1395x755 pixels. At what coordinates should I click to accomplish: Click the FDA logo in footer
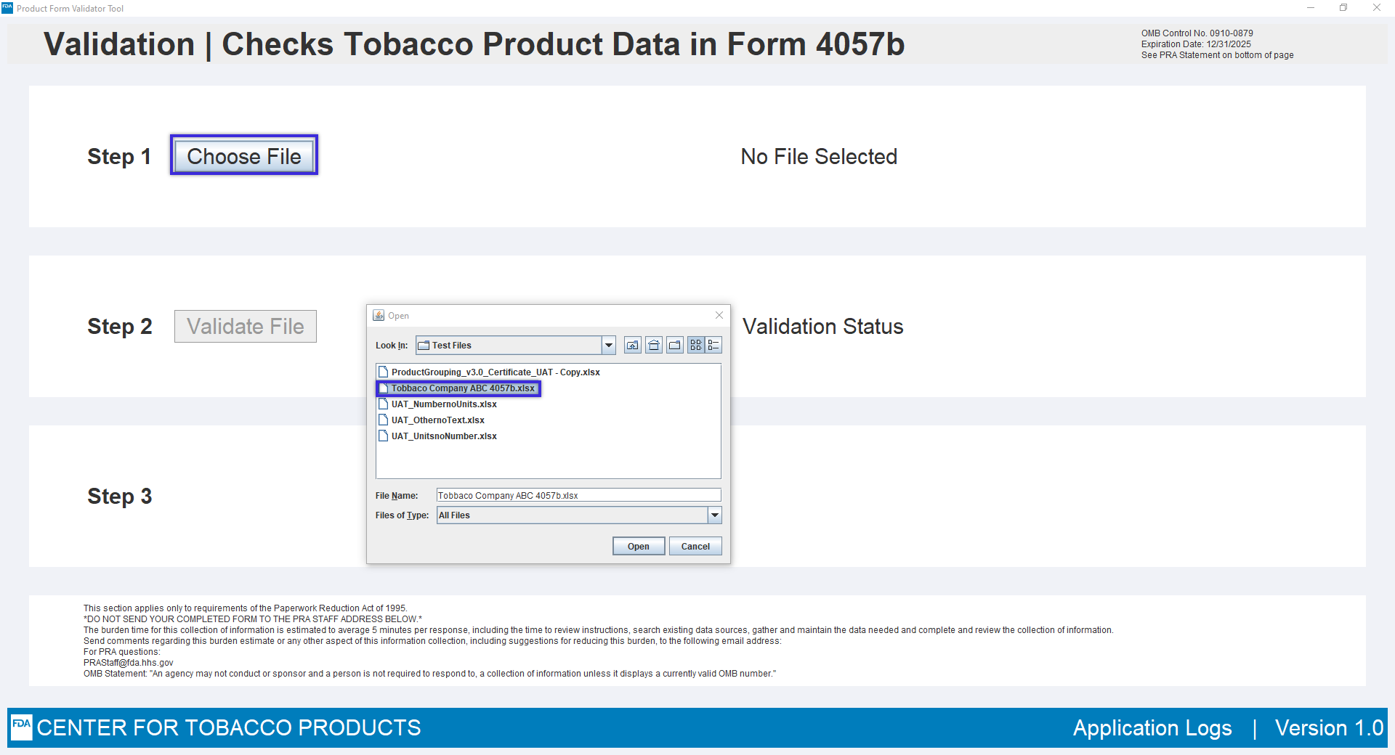pos(22,726)
